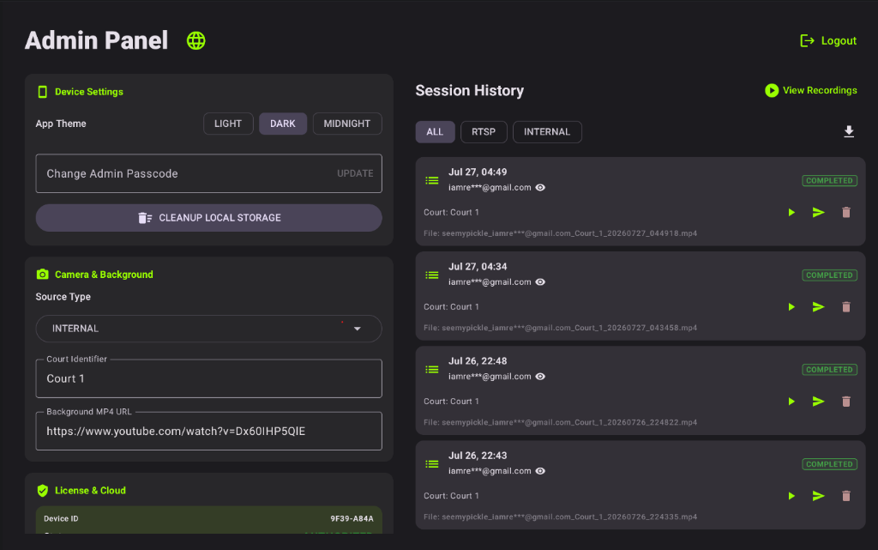Click COMPLETED badge on Jul 27, 04:34 session
Viewport: 878px width, 550px height.
click(829, 275)
